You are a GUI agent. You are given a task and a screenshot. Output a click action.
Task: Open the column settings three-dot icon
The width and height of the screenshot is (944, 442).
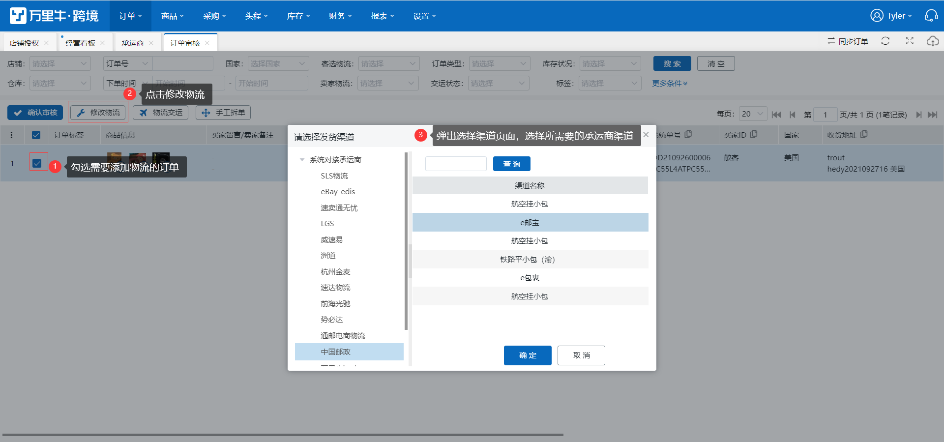[x=12, y=135]
